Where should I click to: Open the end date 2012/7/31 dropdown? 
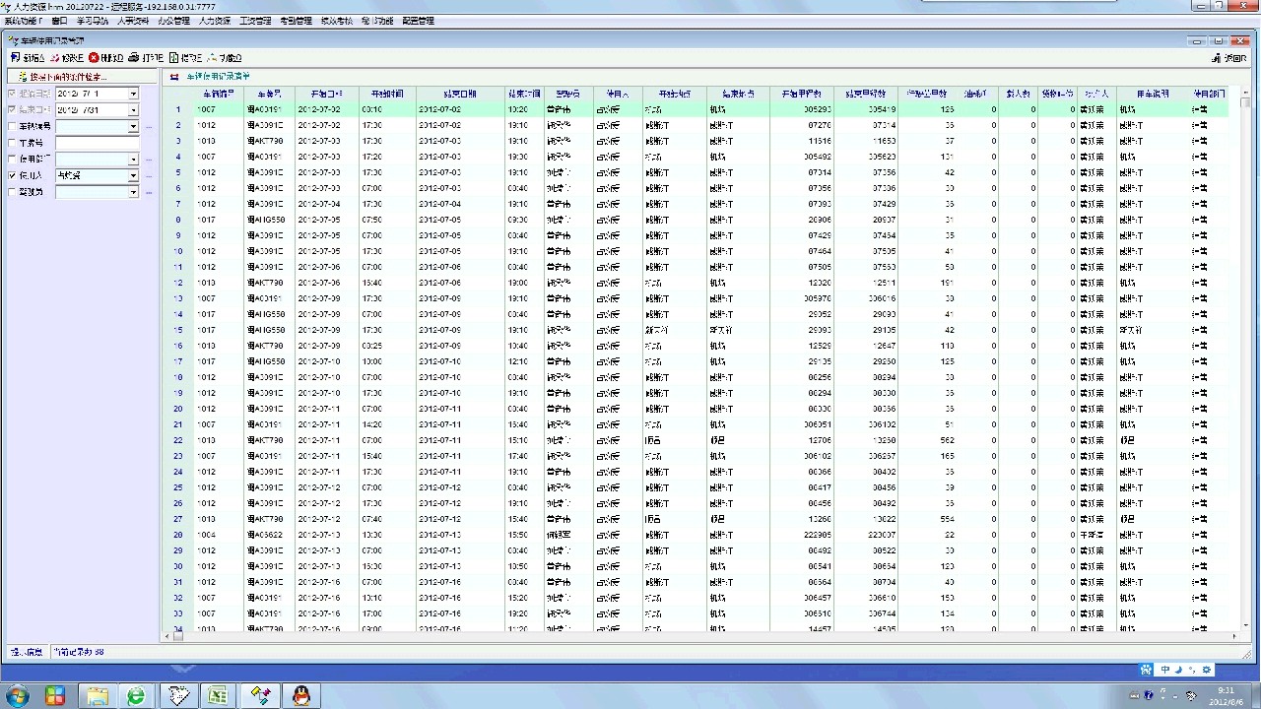pos(133,110)
